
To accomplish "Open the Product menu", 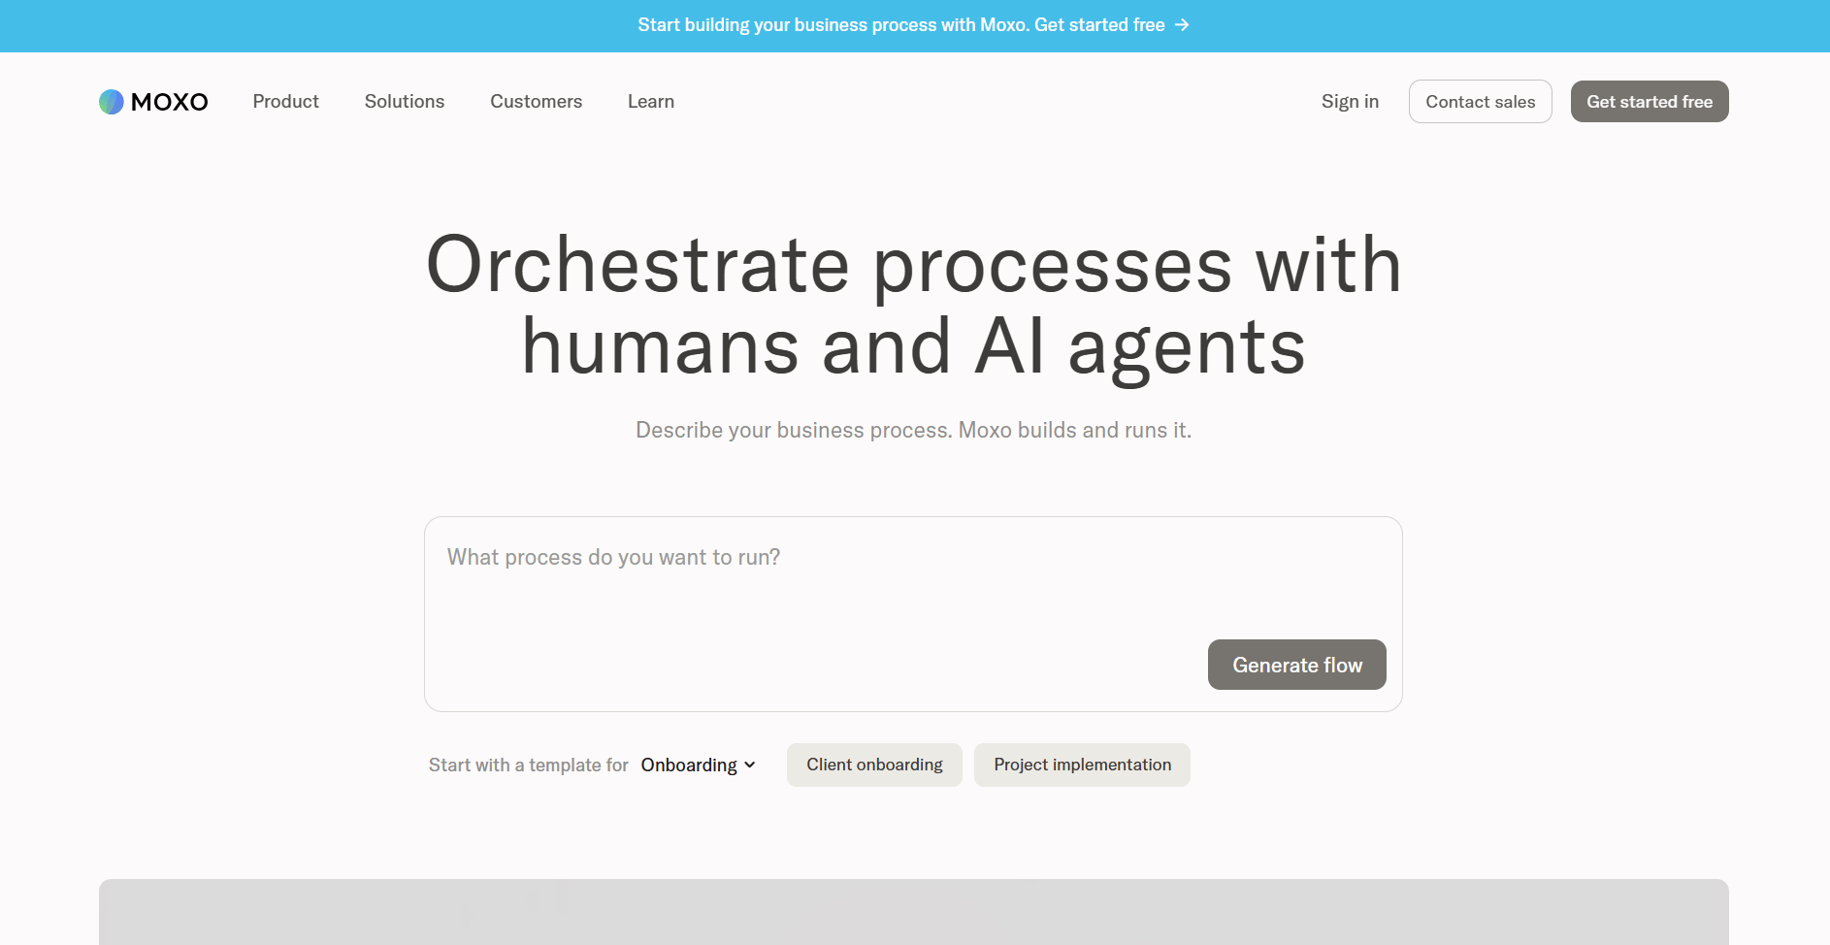I will pyautogui.click(x=285, y=102).
